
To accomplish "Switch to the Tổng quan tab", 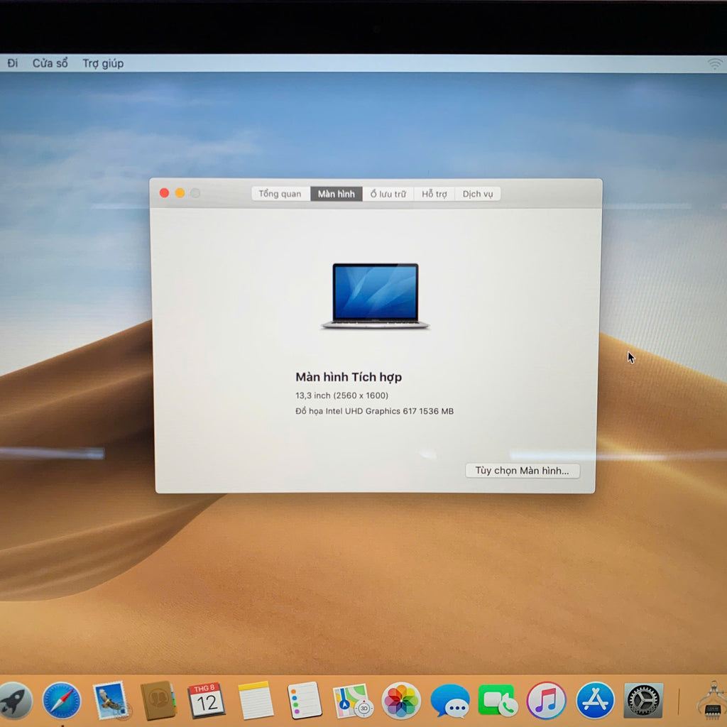I will tap(280, 194).
